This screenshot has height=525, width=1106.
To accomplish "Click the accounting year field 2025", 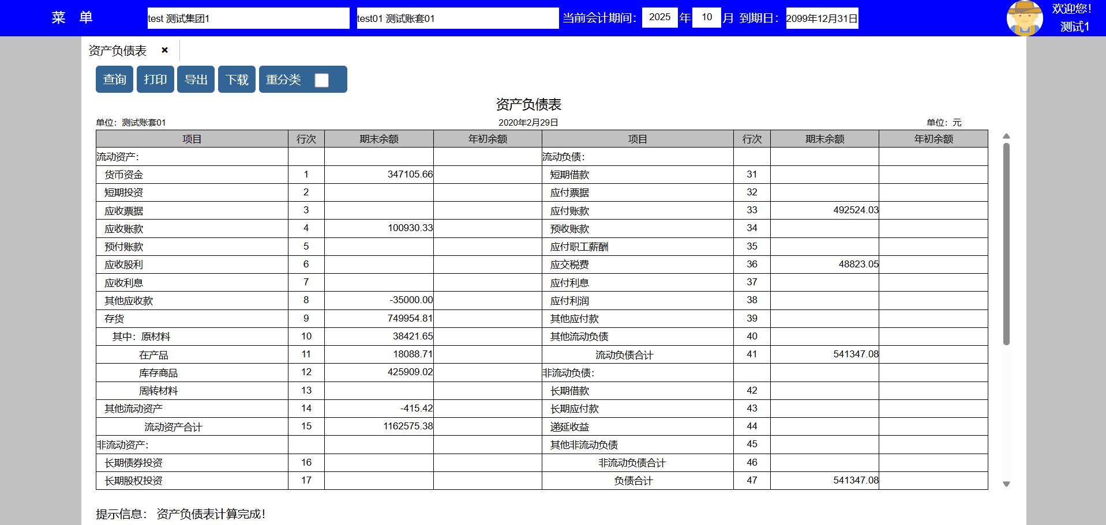I will pos(659,17).
